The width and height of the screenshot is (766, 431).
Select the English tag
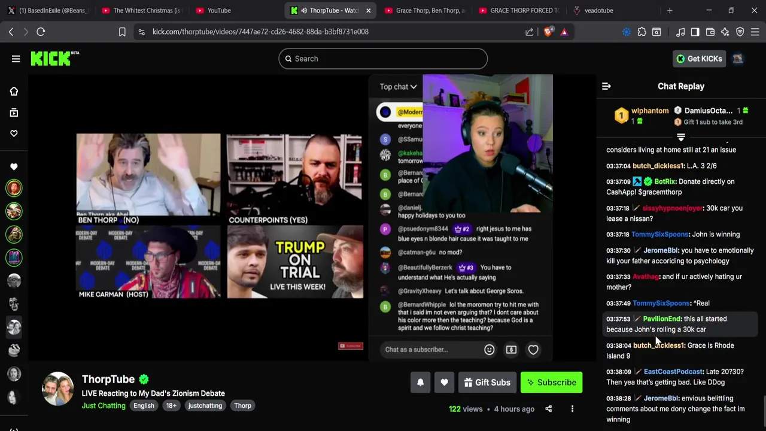click(144, 406)
